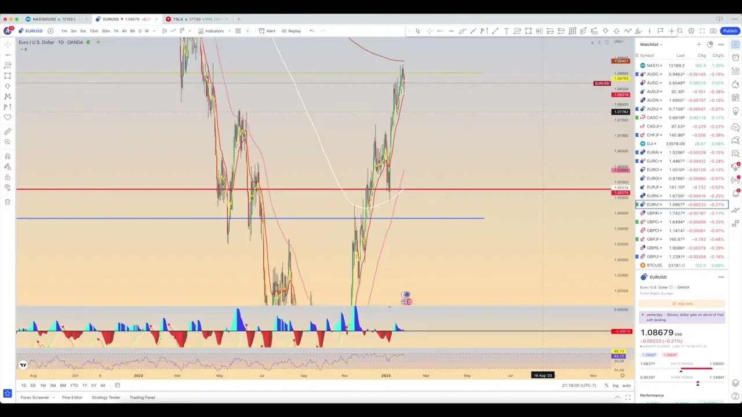Image resolution: width=742 pixels, height=417 pixels.
Task: Toggle percent scale on price axis
Action: (x=606, y=385)
